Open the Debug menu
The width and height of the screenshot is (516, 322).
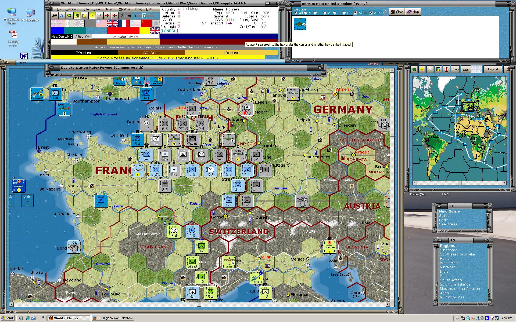click(x=138, y=9)
